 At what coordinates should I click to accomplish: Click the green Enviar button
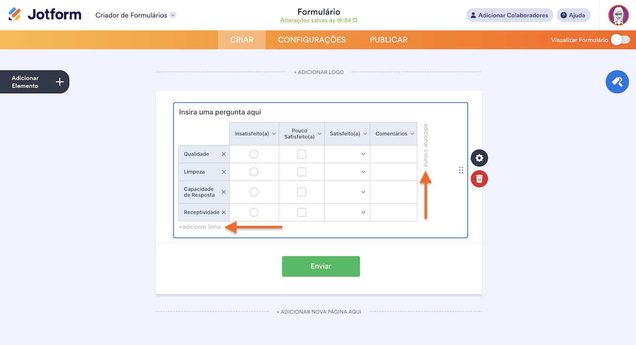[321, 266]
